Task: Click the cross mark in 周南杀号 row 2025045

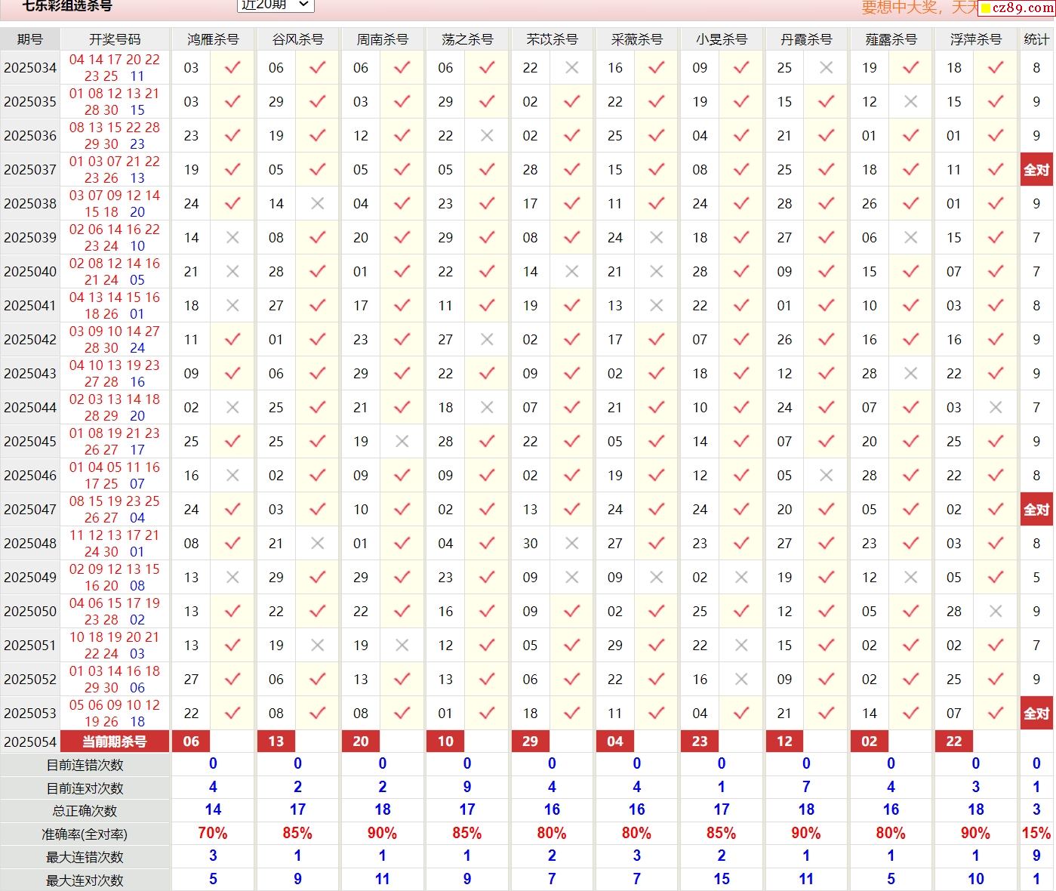Action: click(x=402, y=442)
